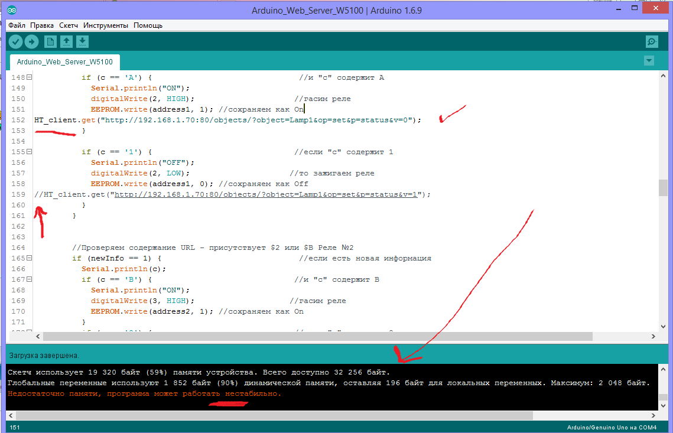Viewport: 673px width, 433px height.
Task: Click the editor's horizontal scrollbar thumb
Action: [313, 336]
